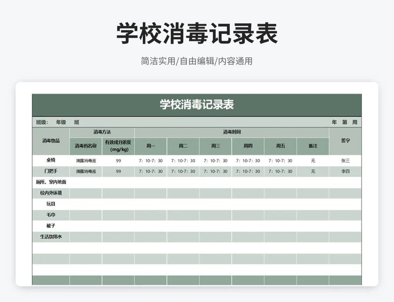Click the 周一 column header

151,146
